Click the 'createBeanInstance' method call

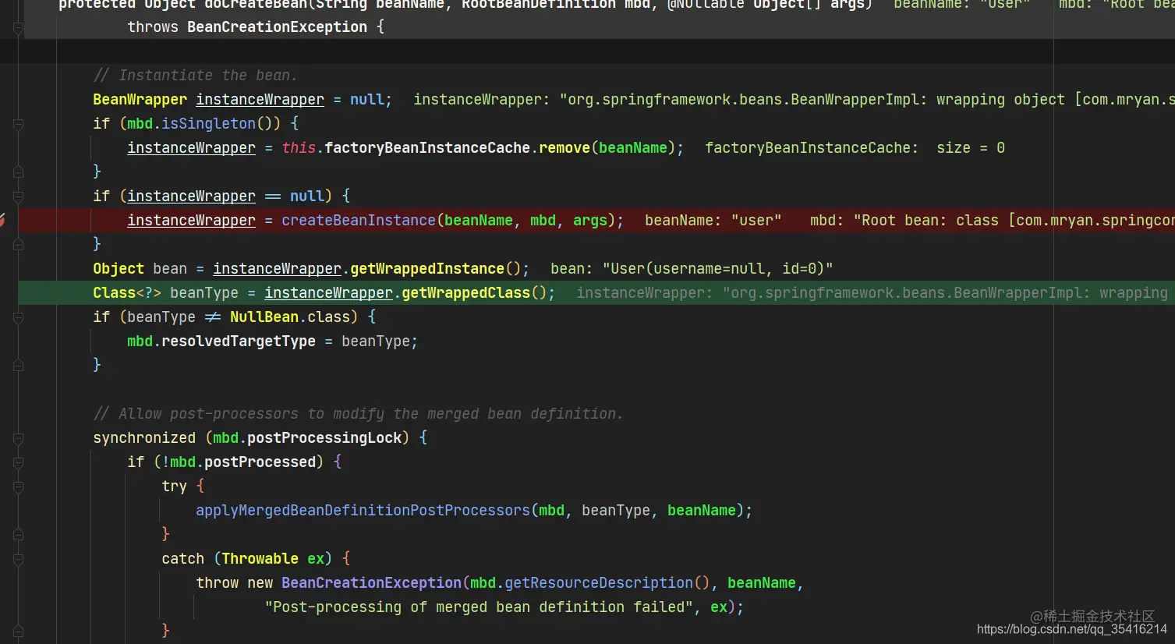coord(359,221)
